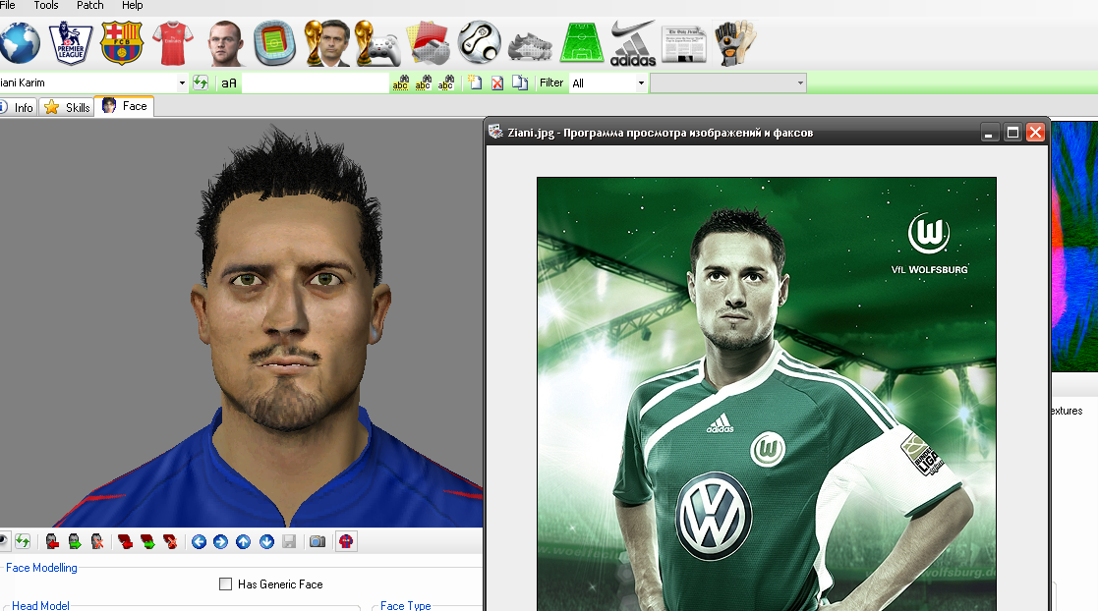Open the globe countries editor icon
1098x611 pixels.
tap(20, 43)
